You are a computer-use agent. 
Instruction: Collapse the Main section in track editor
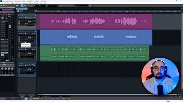coord(1,12)
